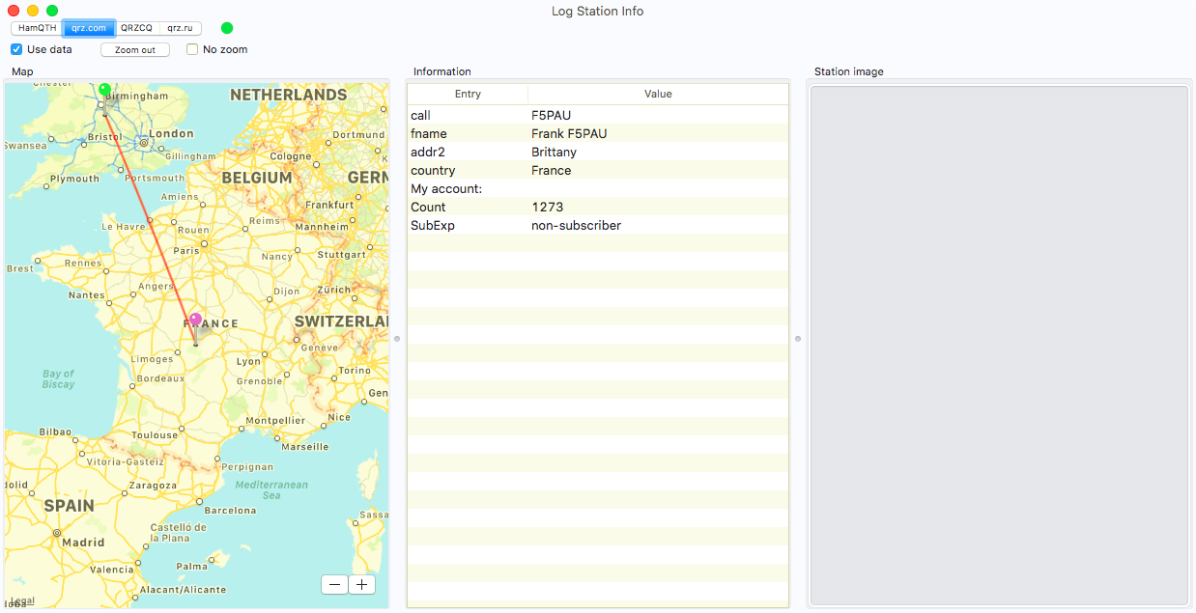Click the Zoom out button
Image resolution: width=1196 pixels, height=613 pixels.
[x=135, y=50]
